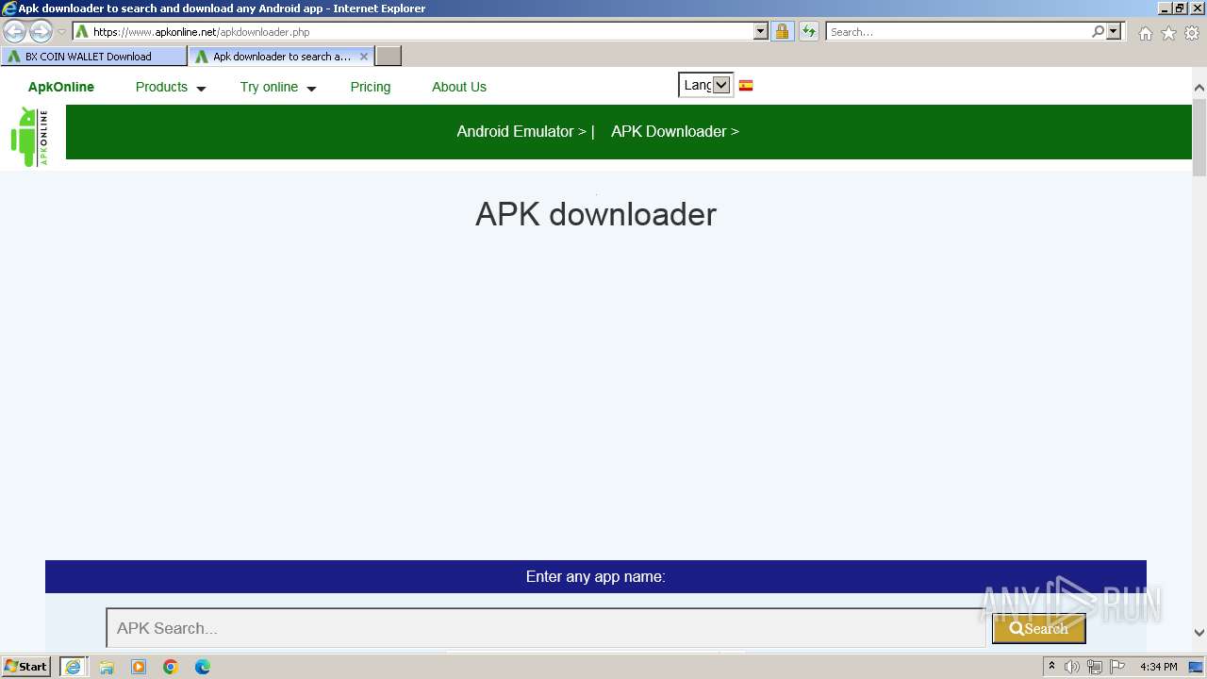The image size is (1207, 679).
Task: Open the security lock report icon
Action: (x=782, y=31)
